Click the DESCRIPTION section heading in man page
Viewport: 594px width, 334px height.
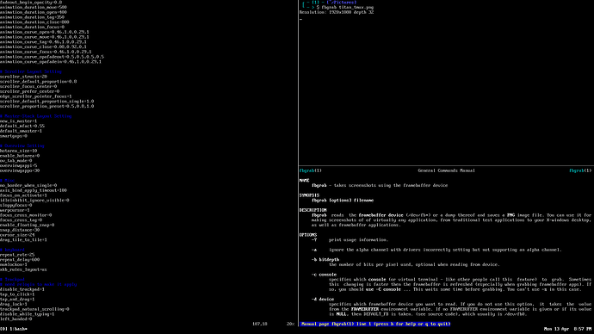pyautogui.click(x=312, y=210)
